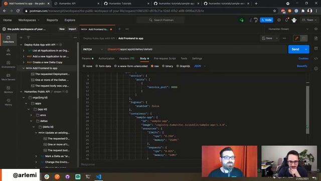This screenshot has width=321, height=181.
Task: Collapse the deltas folder
Action: click(x=31, y=121)
